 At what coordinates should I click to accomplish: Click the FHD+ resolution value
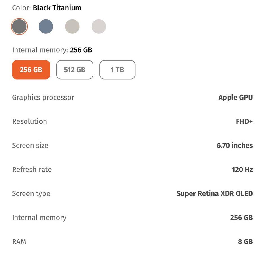click(244, 121)
